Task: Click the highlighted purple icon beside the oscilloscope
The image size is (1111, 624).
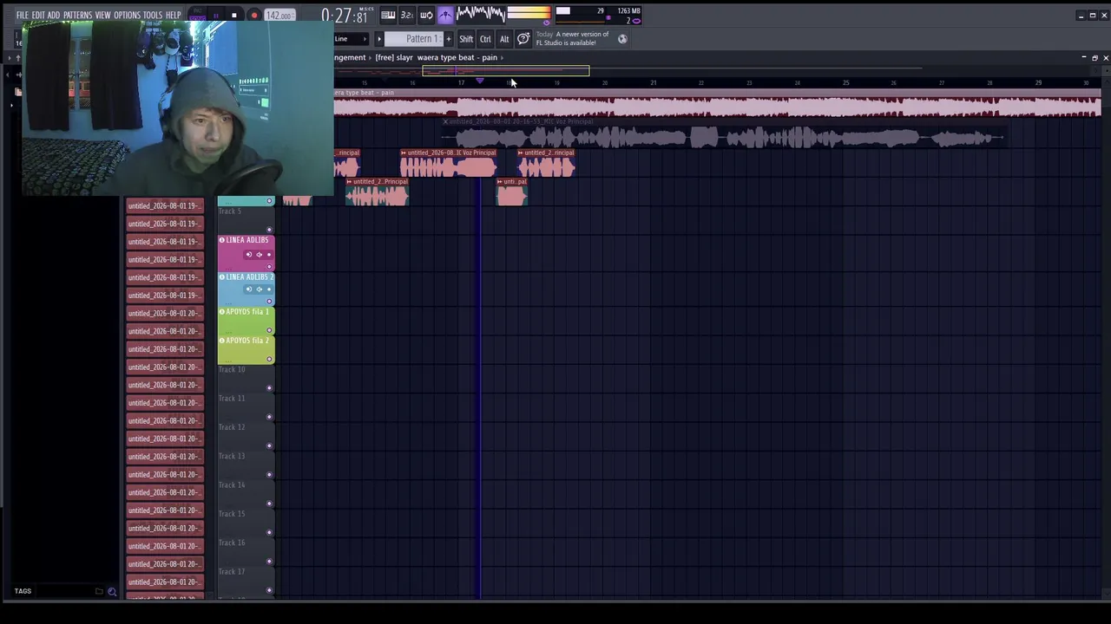Action: pos(445,16)
